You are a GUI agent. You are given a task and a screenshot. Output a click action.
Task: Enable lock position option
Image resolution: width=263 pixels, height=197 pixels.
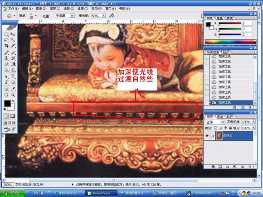225,128
